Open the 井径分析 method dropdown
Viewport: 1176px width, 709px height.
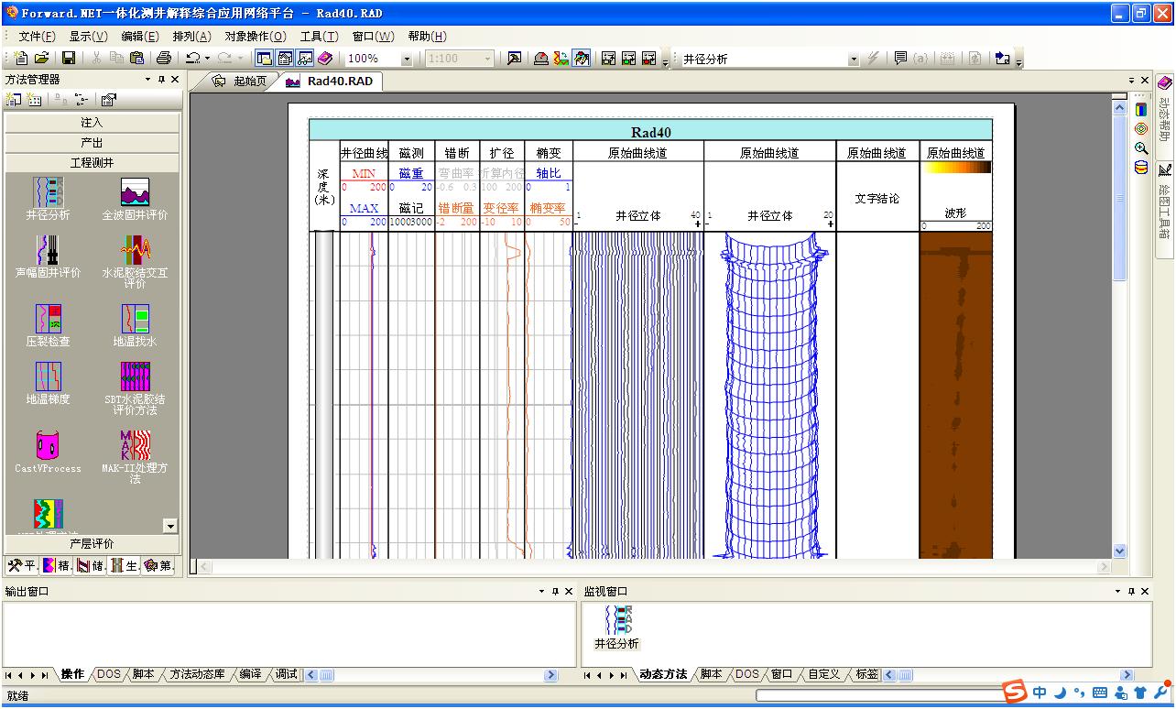(x=854, y=59)
